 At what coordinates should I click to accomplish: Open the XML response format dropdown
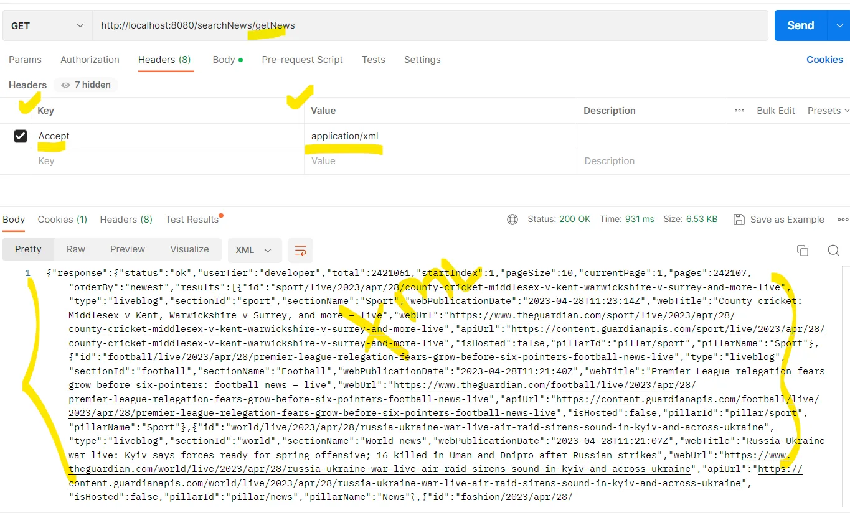point(255,250)
